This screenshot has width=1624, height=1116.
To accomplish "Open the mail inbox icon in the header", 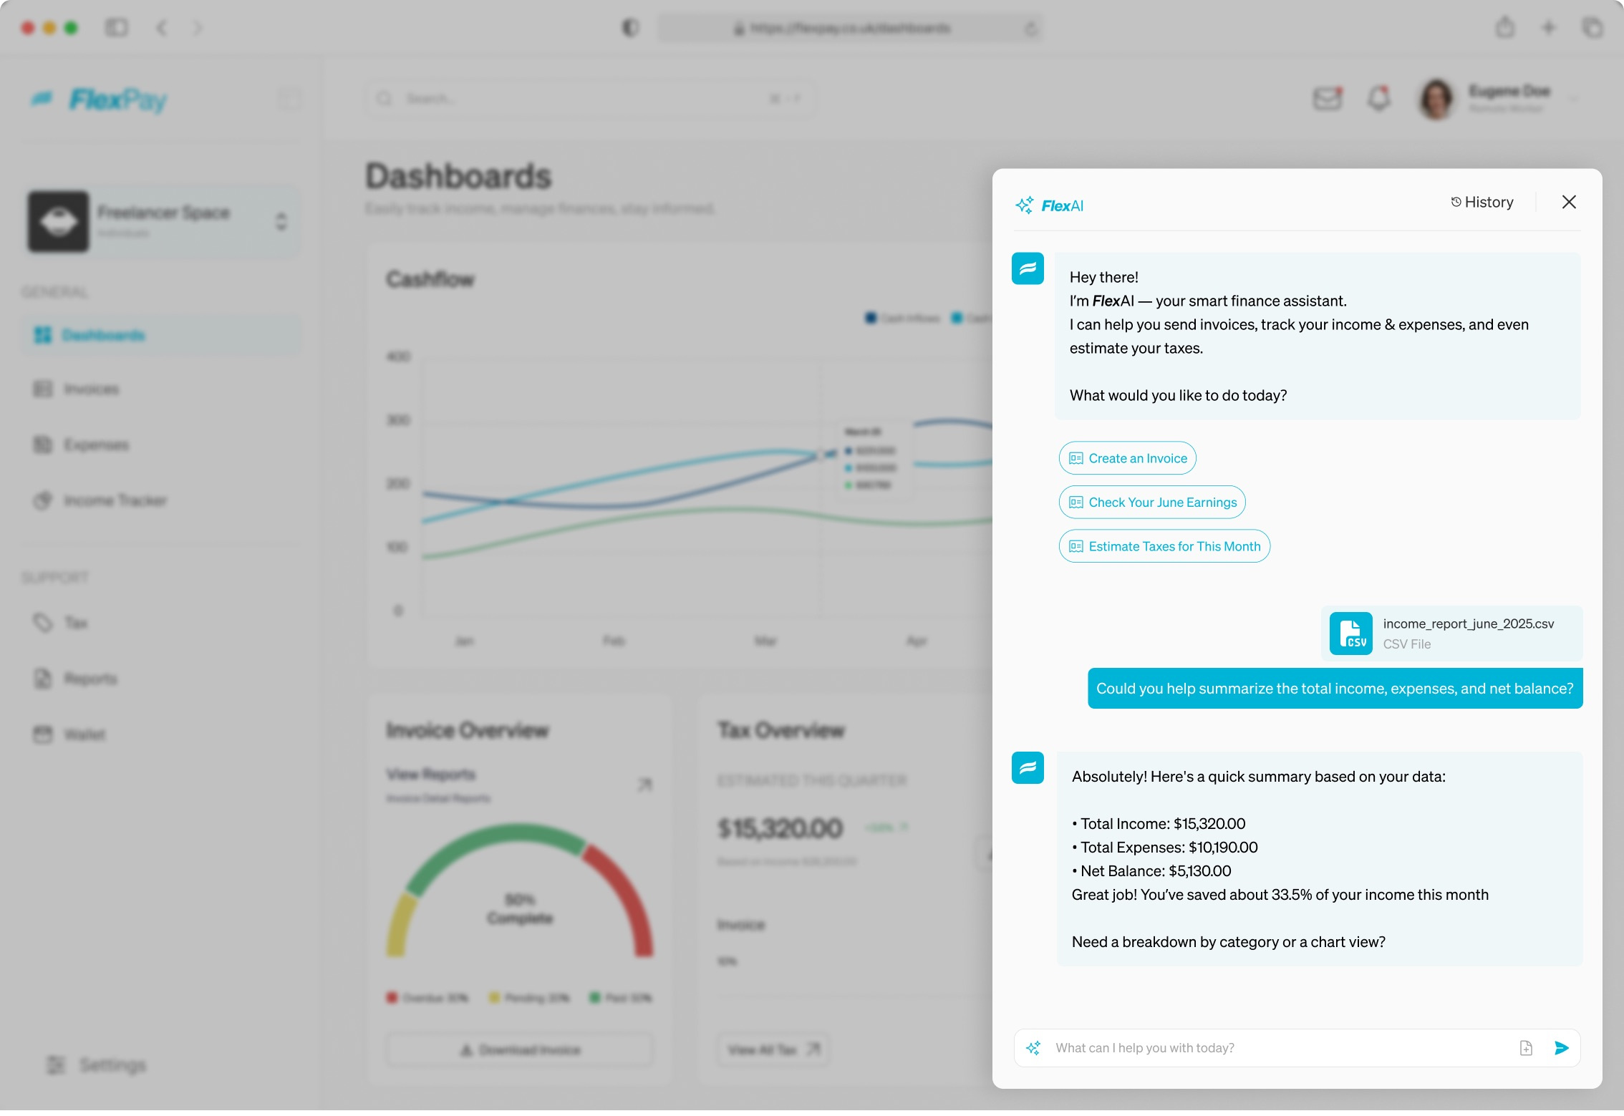I will click(x=1327, y=98).
